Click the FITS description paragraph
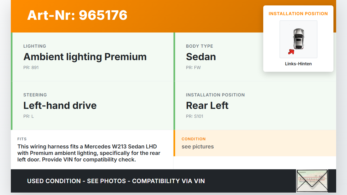Viewport: 347px width, 195px height. point(89,153)
